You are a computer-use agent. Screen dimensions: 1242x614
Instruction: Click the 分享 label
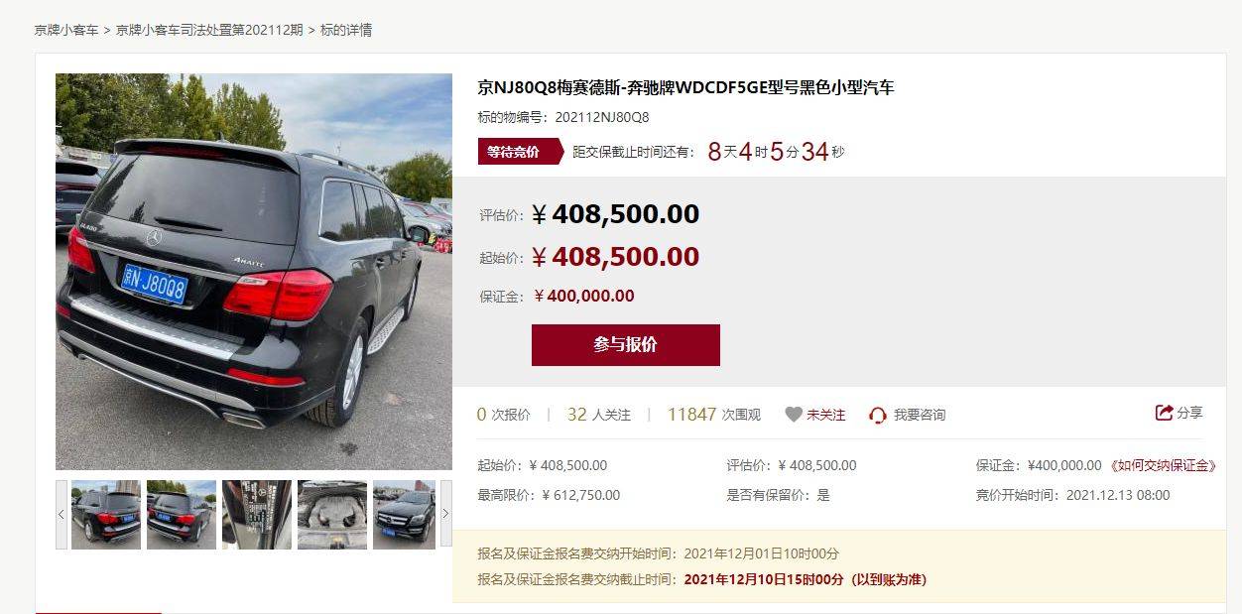point(1190,413)
